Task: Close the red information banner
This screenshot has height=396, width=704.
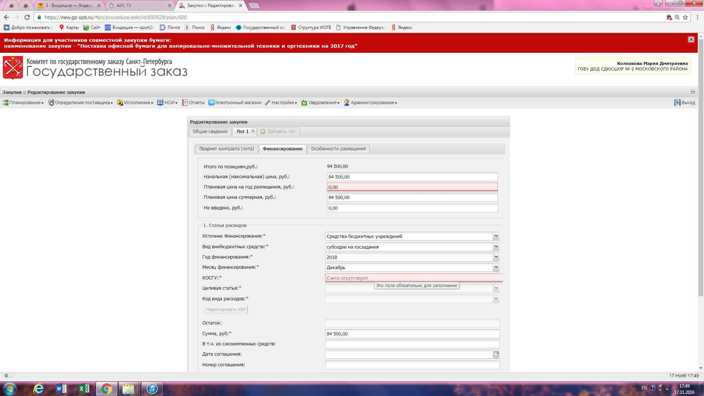Action: (x=691, y=40)
